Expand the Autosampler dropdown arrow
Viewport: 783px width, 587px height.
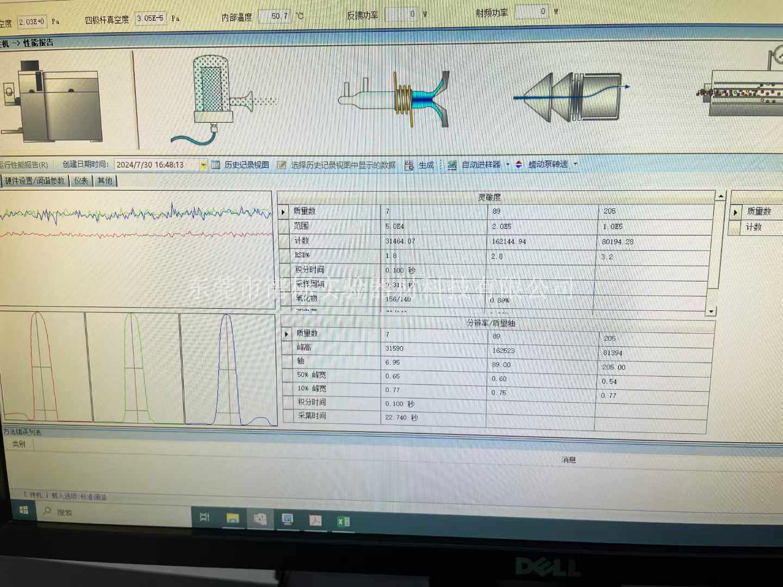[508, 164]
